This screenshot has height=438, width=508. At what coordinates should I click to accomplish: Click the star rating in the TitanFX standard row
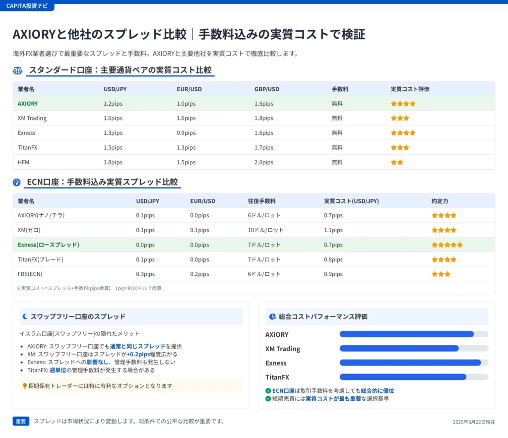coord(400,148)
